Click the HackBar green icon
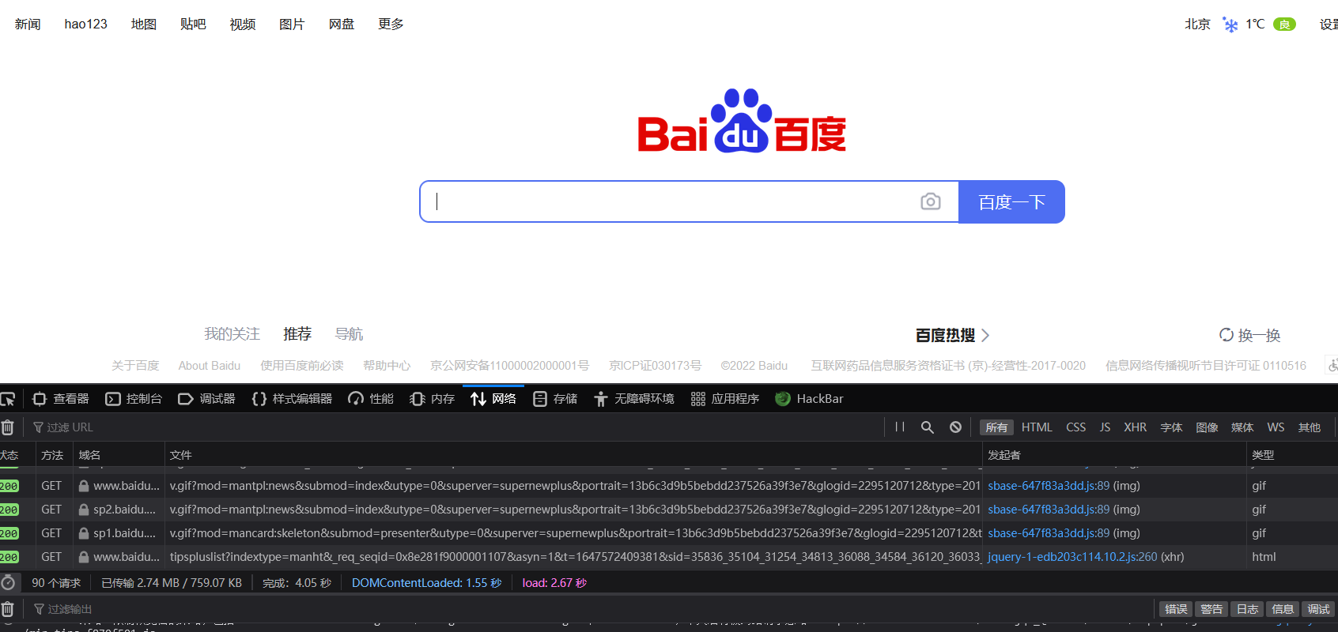The image size is (1338, 632). [x=783, y=399]
